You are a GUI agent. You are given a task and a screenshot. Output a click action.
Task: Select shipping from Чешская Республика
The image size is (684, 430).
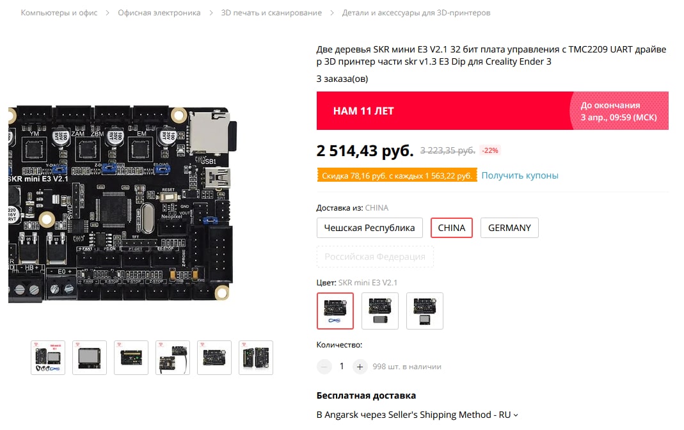point(369,228)
